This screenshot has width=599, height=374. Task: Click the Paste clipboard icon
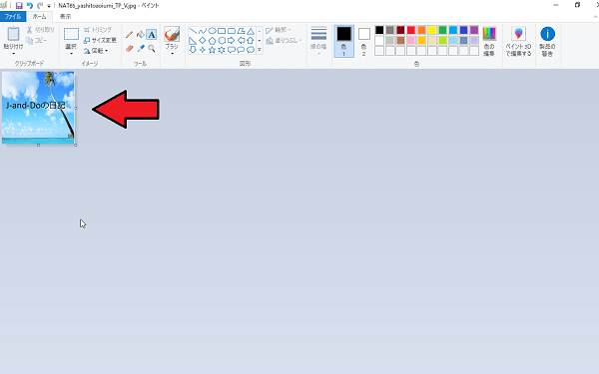(13, 34)
